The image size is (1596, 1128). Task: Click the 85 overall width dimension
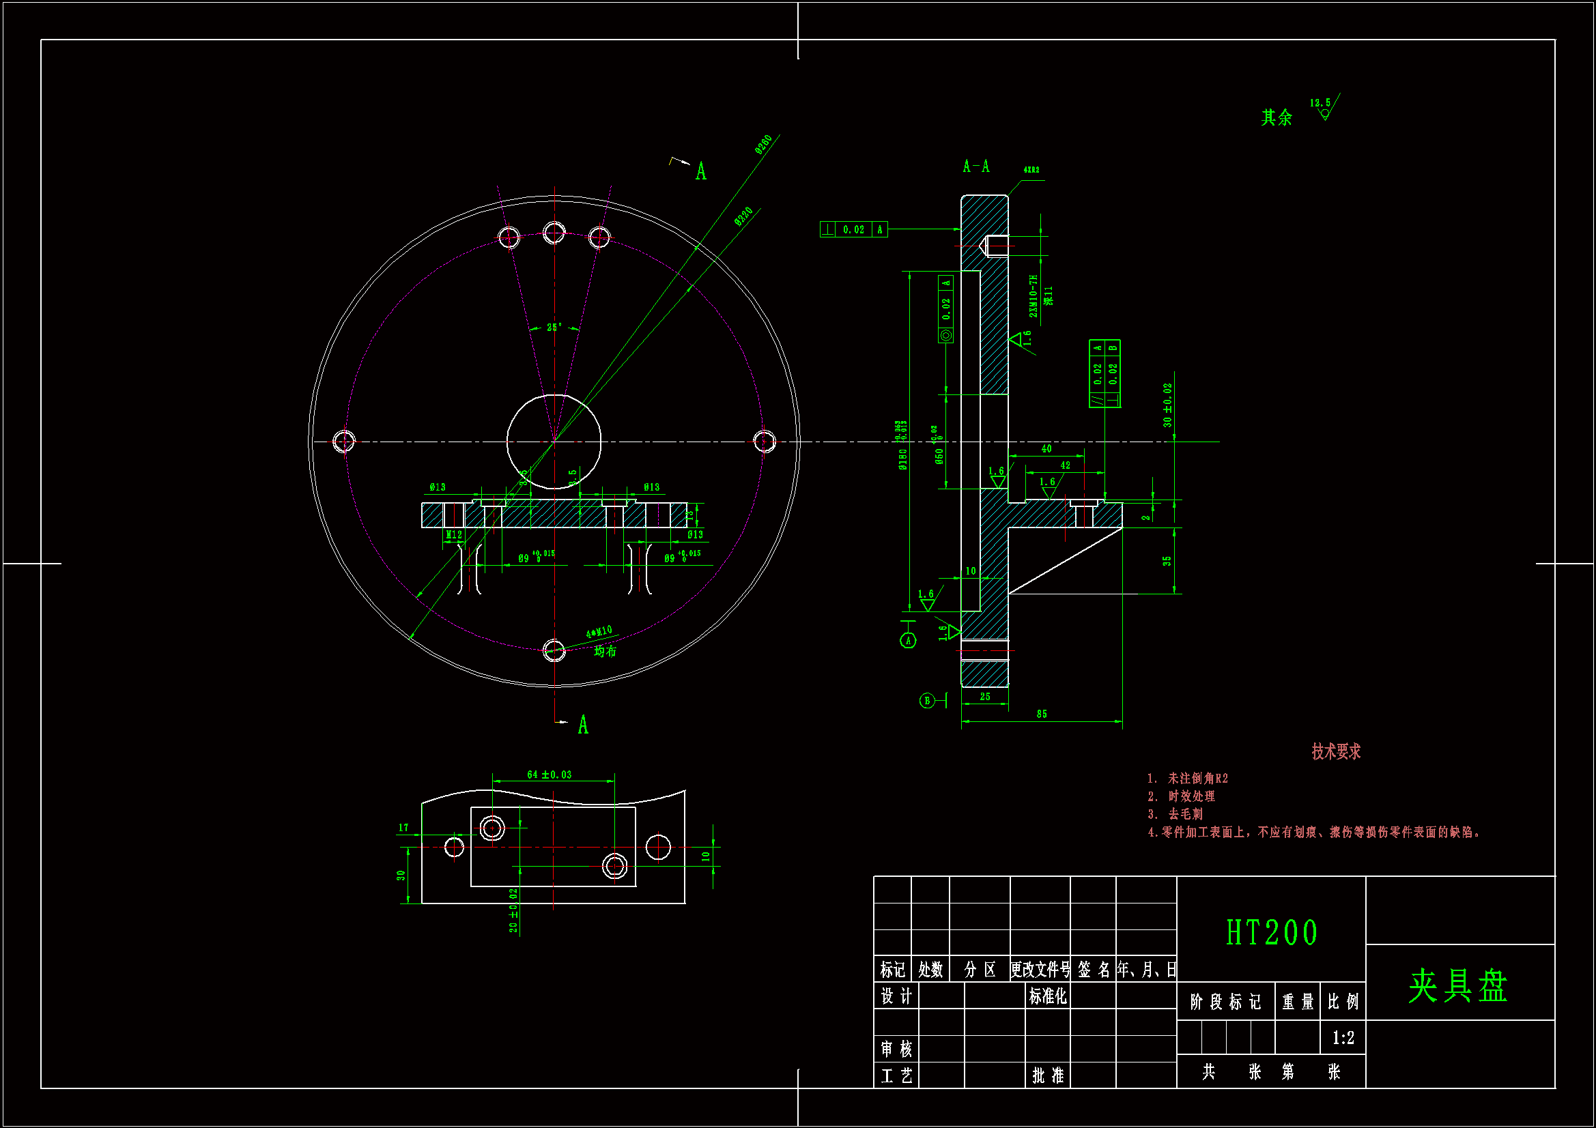click(x=1041, y=714)
